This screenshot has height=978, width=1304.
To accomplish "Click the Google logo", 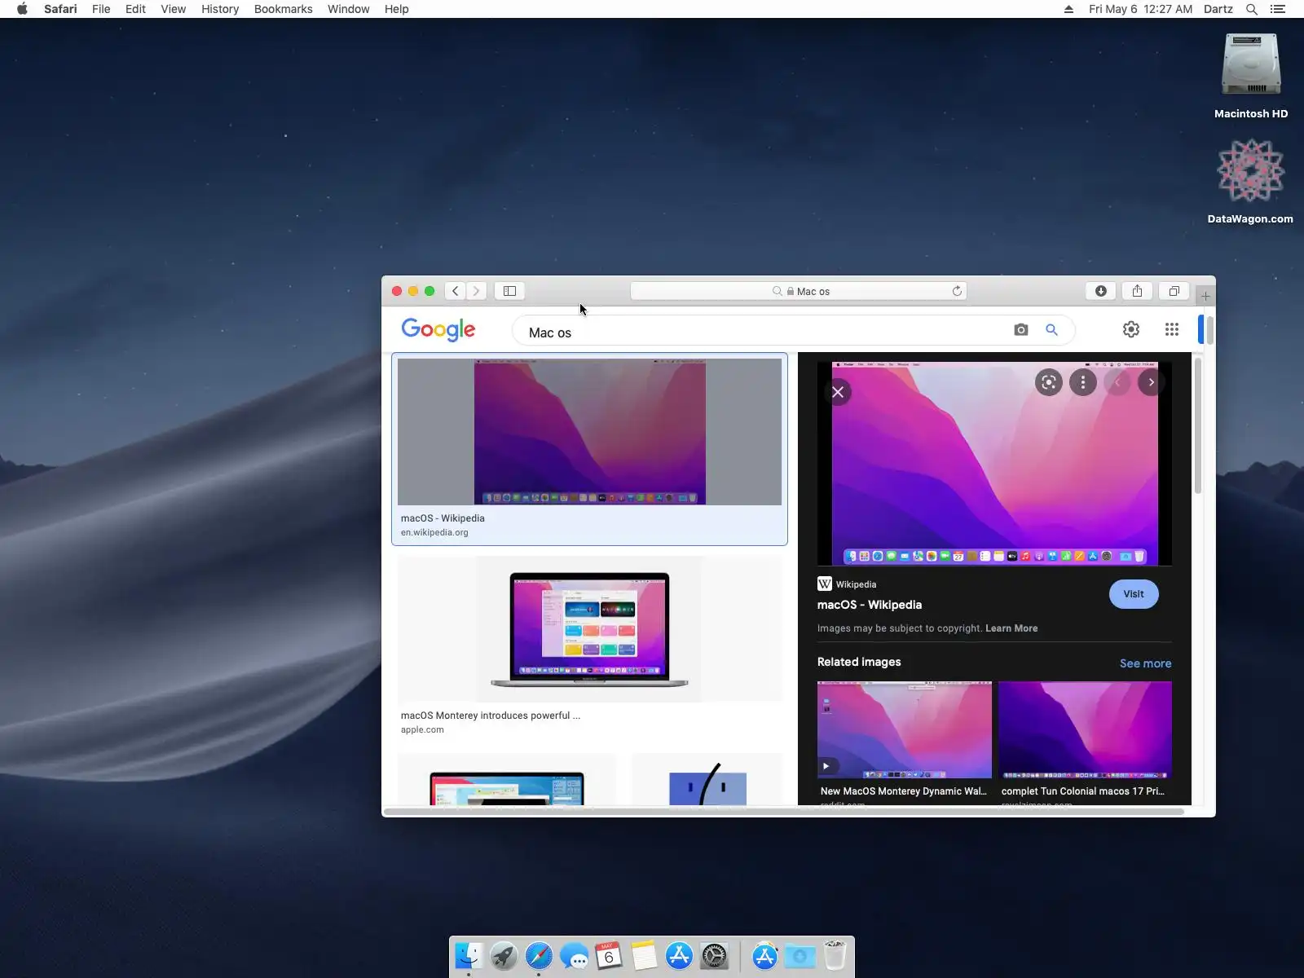I will tap(438, 329).
